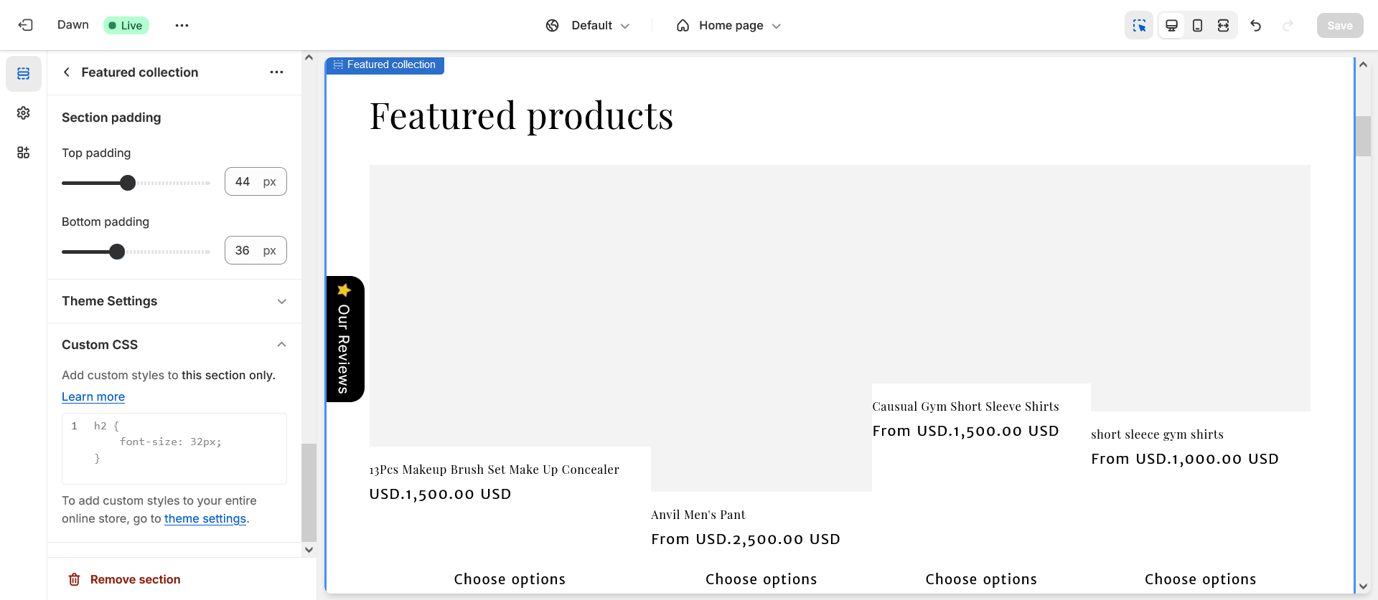Switch to fullscreen preview
The image size is (1378, 600).
pos(1223,26)
